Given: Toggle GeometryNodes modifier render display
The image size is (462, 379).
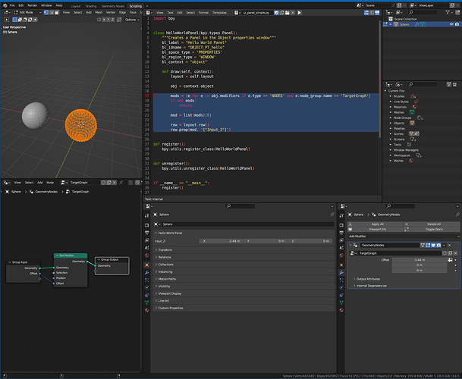Looking at the screenshot, I should click(438, 245).
